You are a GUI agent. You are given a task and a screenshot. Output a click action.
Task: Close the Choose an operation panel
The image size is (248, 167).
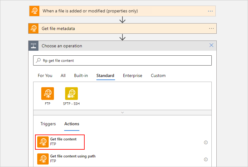pyautogui.click(x=211, y=45)
